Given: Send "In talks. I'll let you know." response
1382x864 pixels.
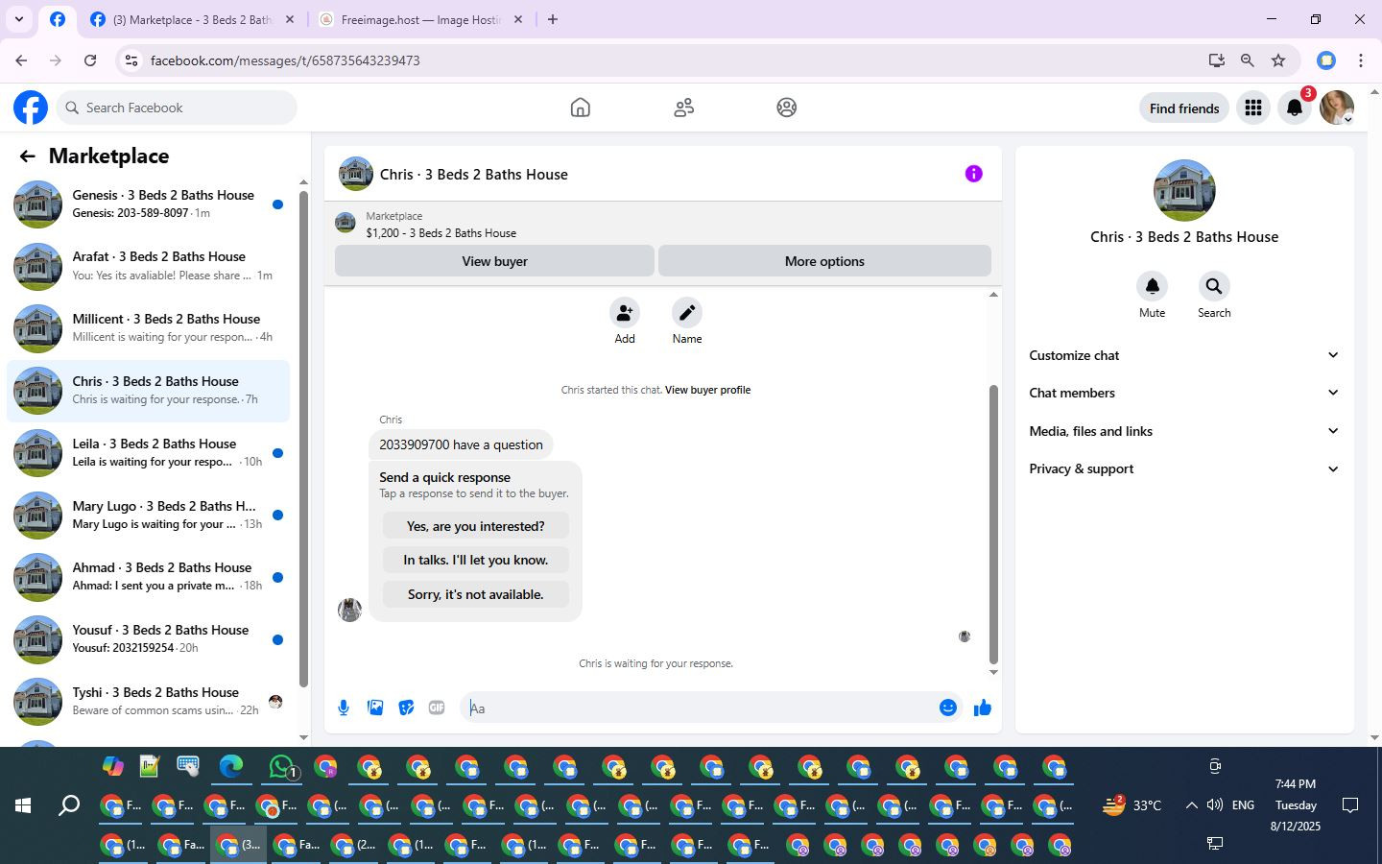Looking at the screenshot, I should click(476, 560).
